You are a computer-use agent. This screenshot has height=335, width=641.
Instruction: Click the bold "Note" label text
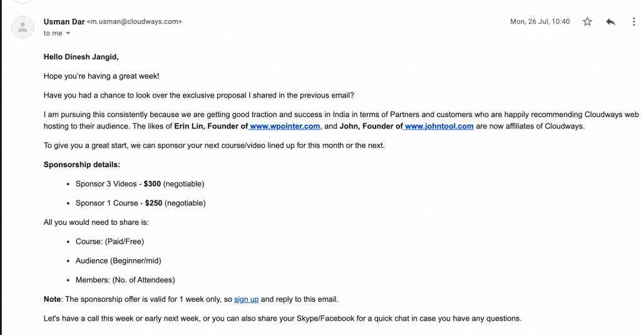(53, 299)
